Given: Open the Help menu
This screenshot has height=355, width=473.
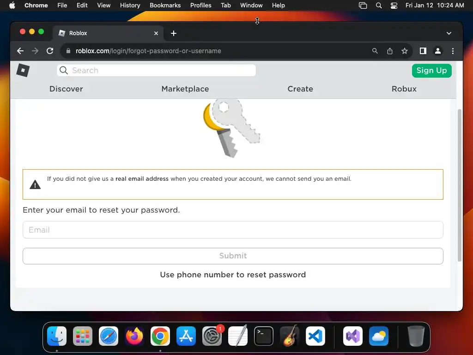Looking at the screenshot, I should pos(278,6).
